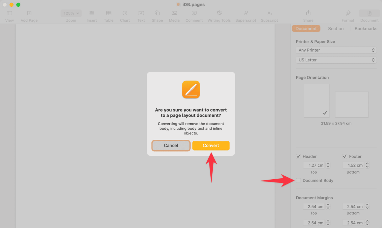Click the Footer Bottom 1.52 cm field

353,165
